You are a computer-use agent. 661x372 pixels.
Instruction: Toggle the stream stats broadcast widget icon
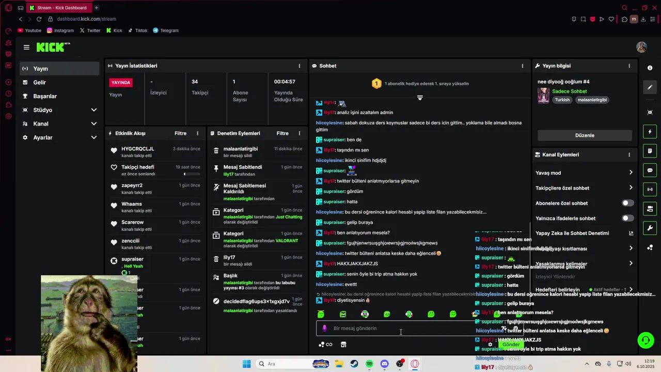650,190
